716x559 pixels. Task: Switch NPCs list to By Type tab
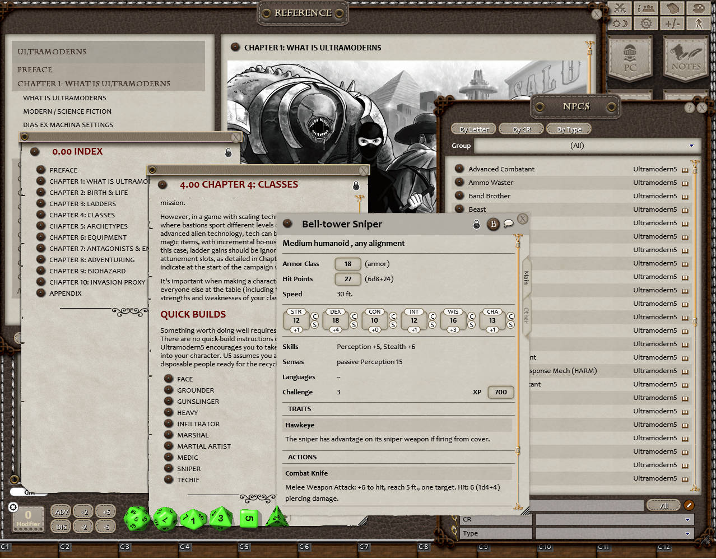[x=569, y=129]
